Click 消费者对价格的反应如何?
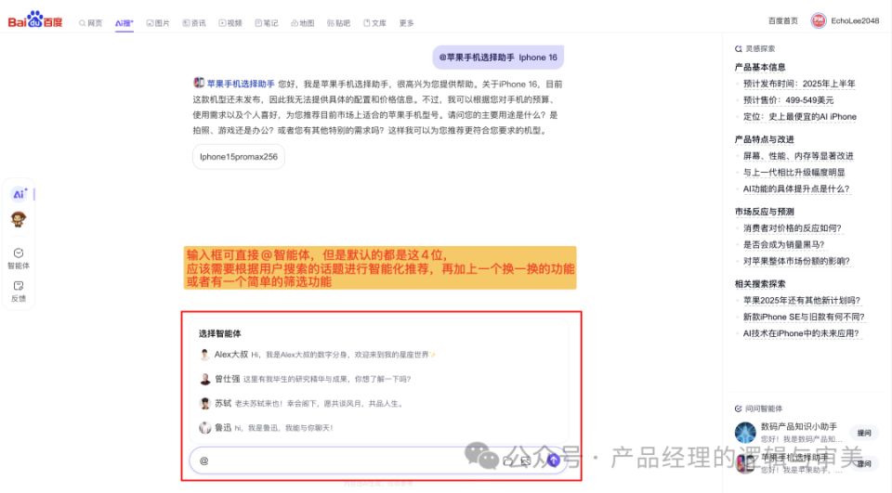The width and height of the screenshot is (892, 493). [792, 228]
